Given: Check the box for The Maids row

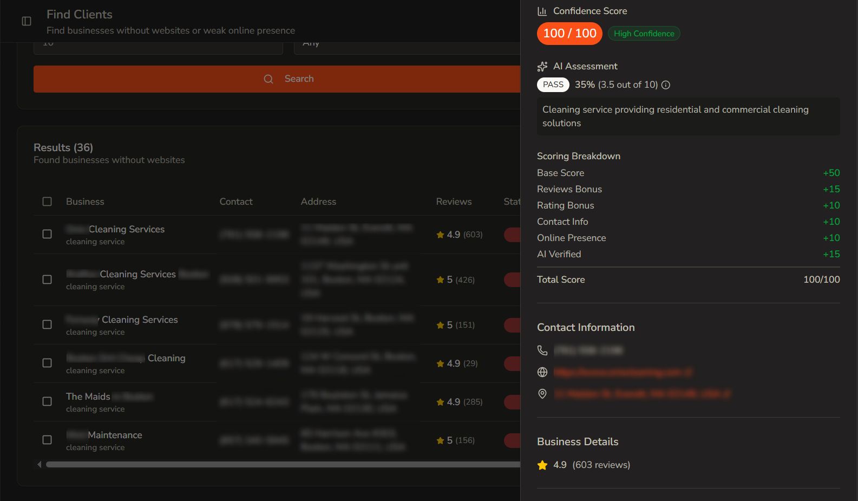Looking at the screenshot, I should (47, 401).
